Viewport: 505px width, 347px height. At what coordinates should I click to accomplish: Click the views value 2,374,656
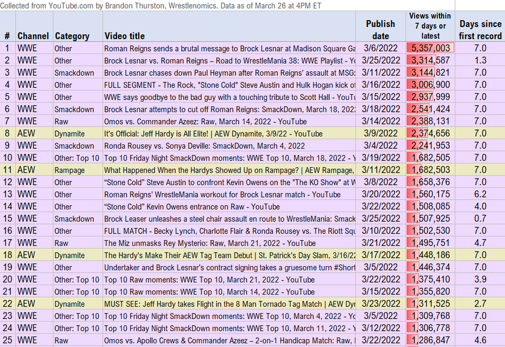(x=430, y=134)
